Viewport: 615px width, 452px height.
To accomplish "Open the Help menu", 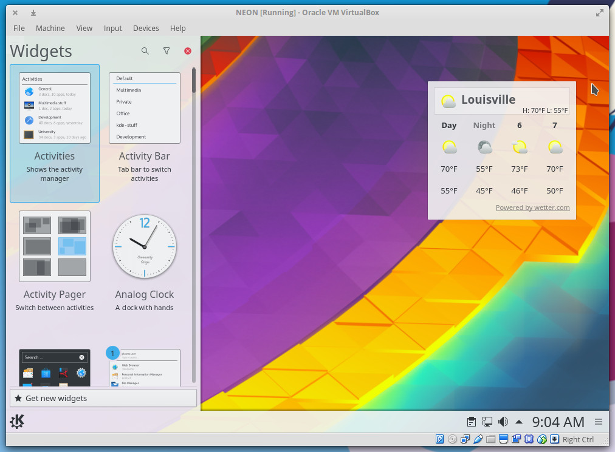I will click(177, 28).
